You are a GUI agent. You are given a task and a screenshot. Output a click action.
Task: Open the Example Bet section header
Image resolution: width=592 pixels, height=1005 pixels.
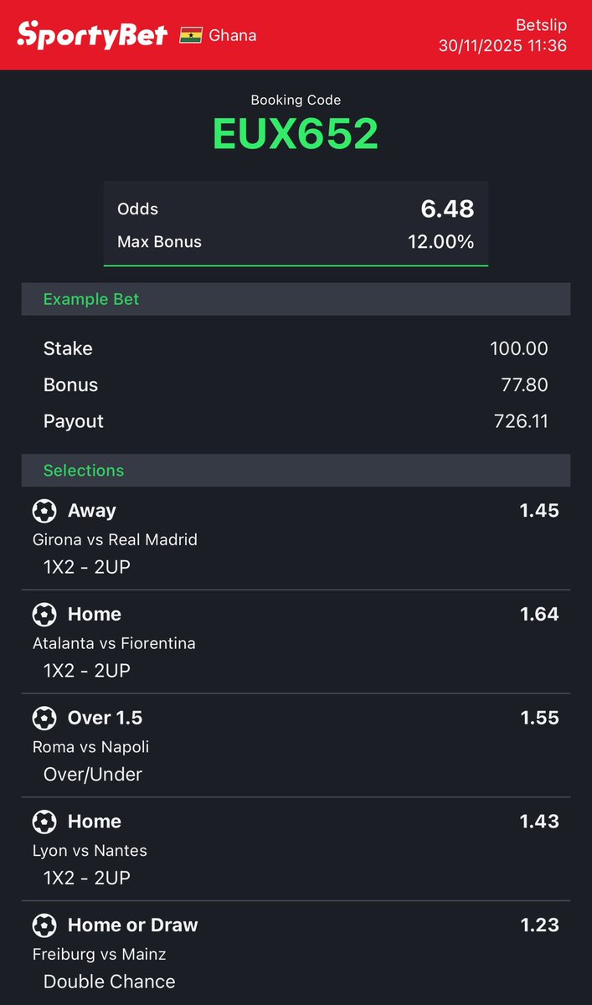pos(296,299)
